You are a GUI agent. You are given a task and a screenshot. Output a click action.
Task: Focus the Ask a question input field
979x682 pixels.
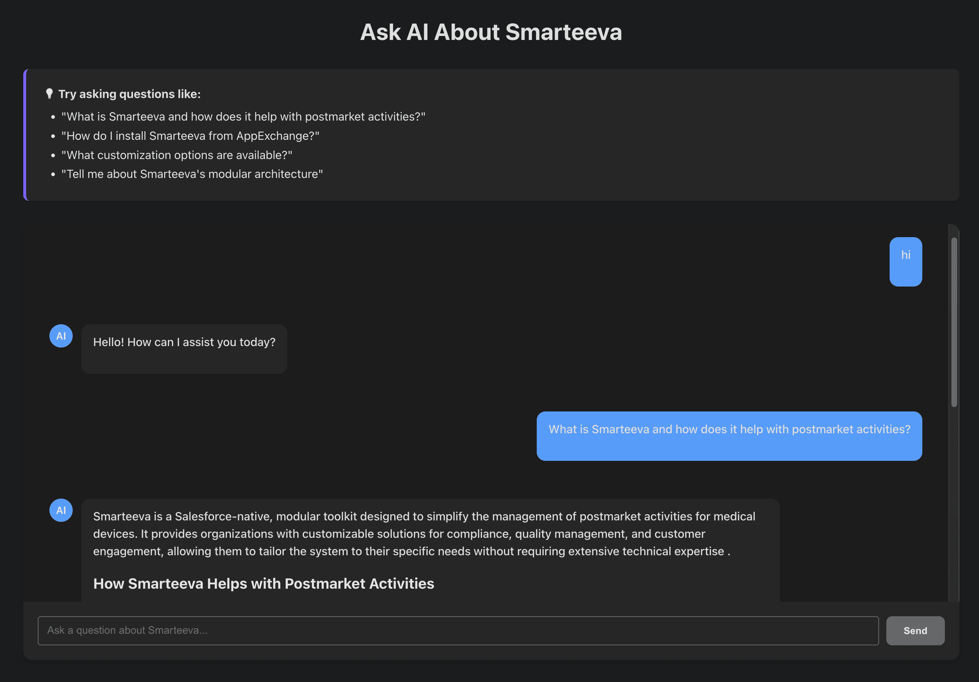(458, 630)
